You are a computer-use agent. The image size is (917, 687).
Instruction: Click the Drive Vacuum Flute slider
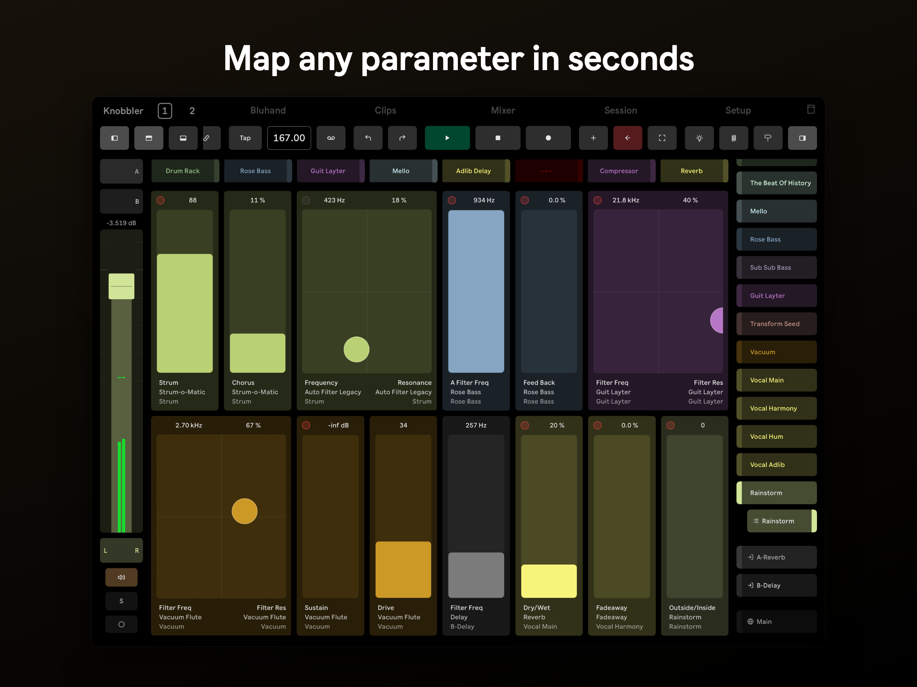point(403,516)
